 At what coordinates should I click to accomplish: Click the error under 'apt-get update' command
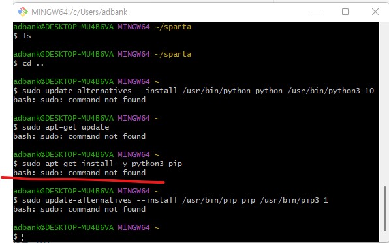[x=80, y=136]
